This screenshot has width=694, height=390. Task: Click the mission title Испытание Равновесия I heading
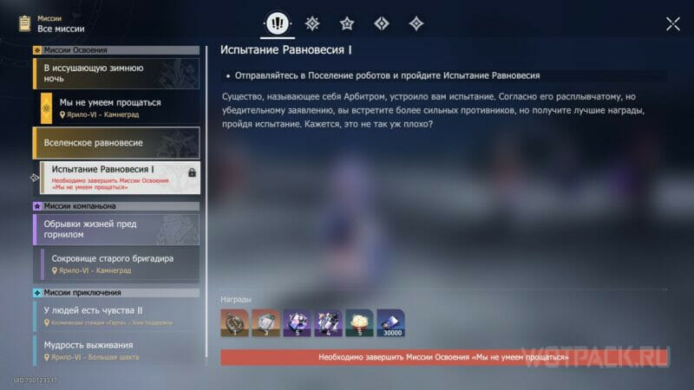tap(286, 50)
